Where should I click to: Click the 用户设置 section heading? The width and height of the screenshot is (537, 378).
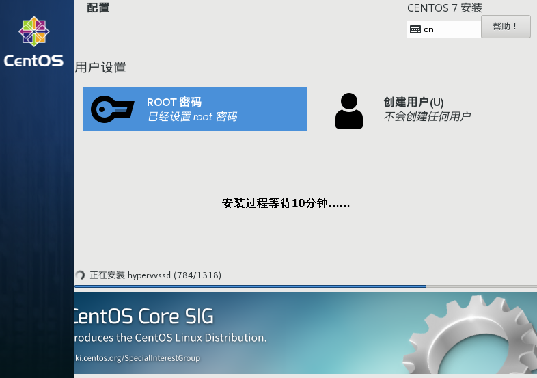[x=100, y=67]
